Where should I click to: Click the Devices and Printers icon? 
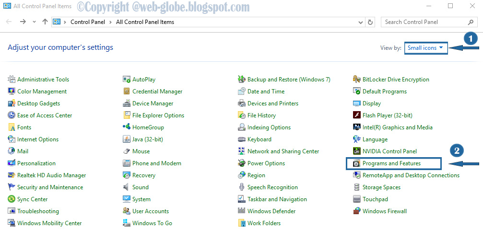pos(242,103)
